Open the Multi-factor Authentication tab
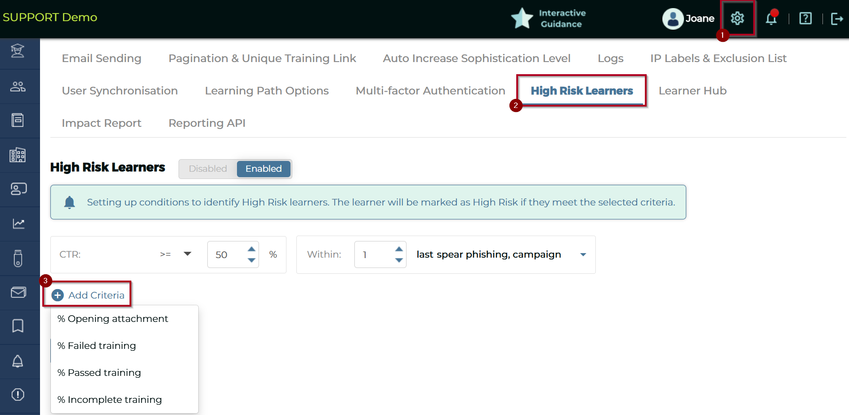Image resolution: width=849 pixels, height=415 pixels. [430, 91]
